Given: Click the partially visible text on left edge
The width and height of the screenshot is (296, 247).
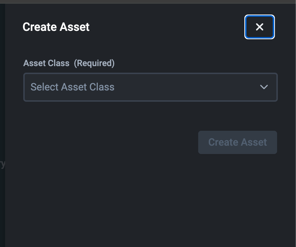Looking at the screenshot, I should [2, 163].
